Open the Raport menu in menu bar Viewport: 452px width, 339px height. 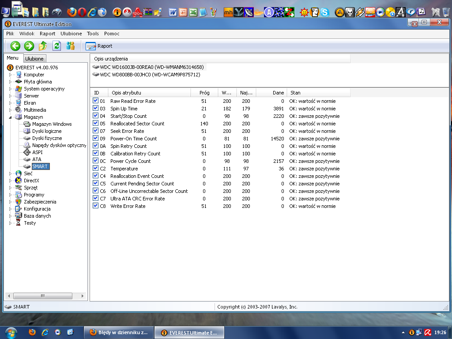point(47,34)
